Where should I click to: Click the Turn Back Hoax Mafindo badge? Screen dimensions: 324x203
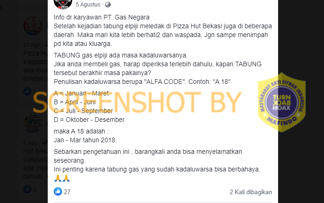[x=281, y=102]
